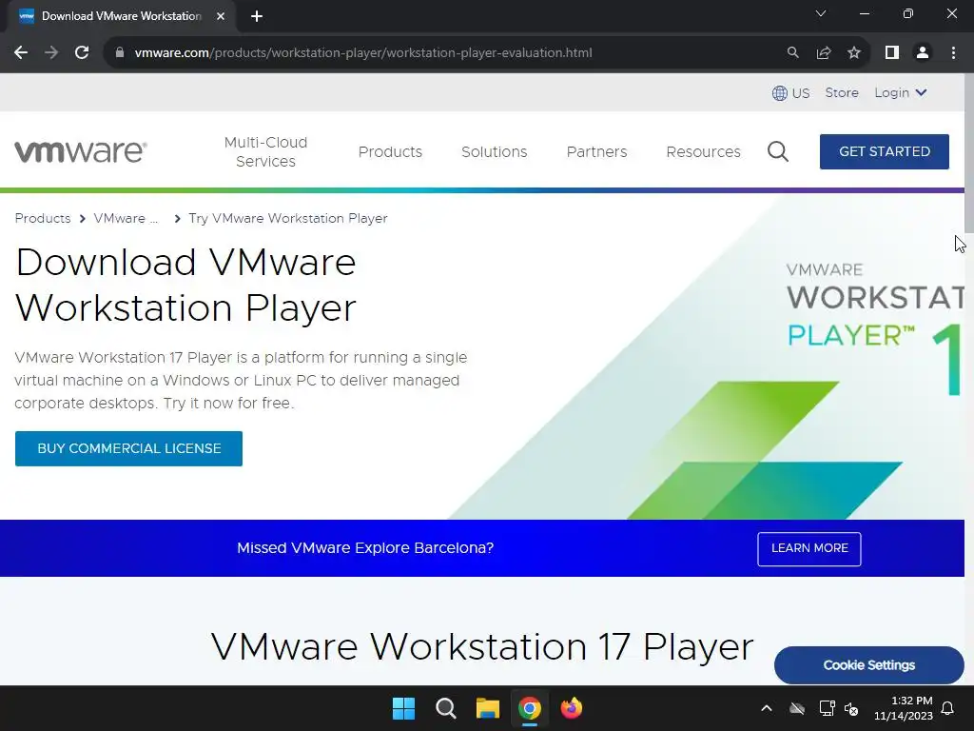This screenshot has height=731, width=974.
Task: Open the zoom magnifier in address bar
Action: (792, 53)
